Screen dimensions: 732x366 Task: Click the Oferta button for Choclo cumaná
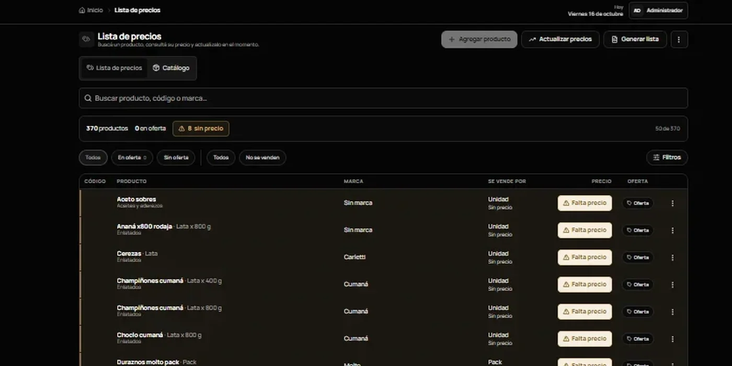click(637, 339)
